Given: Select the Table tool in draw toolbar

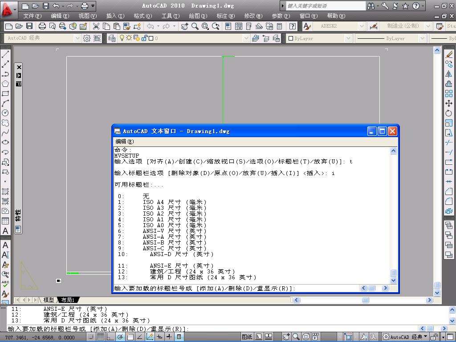Looking at the screenshot, I should [5, 221].
